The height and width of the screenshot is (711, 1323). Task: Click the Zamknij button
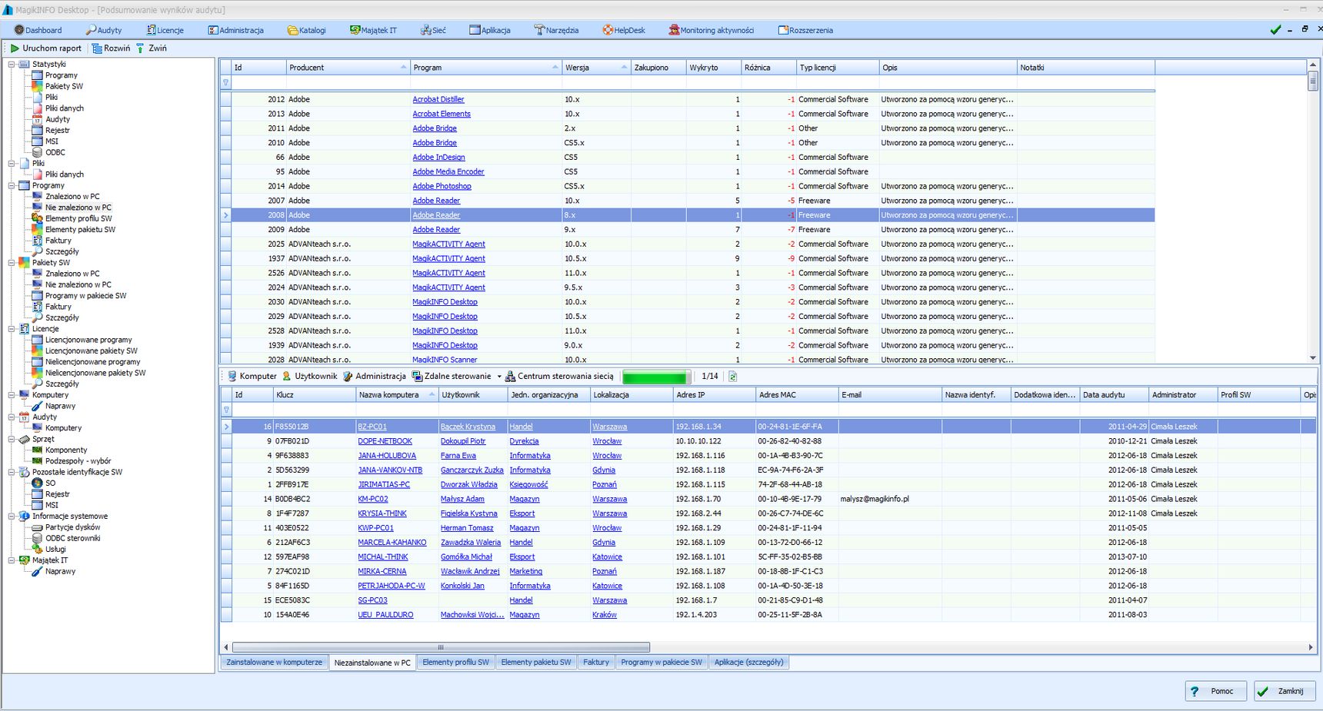[x=1285, y=691]
